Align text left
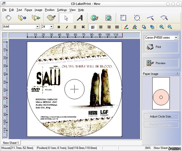Image resolution: width=182 pixels, height=151 pixels. 93,27
